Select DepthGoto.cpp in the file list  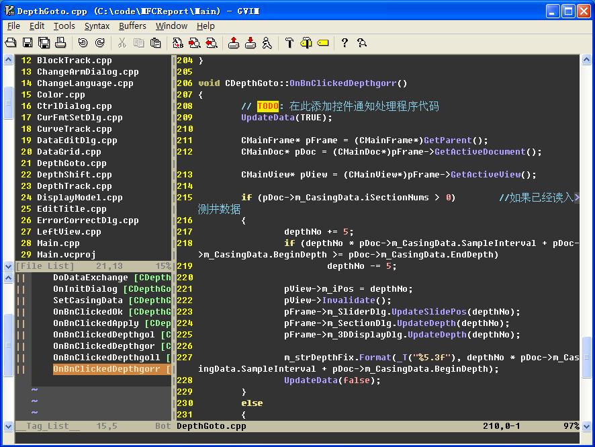71,163
